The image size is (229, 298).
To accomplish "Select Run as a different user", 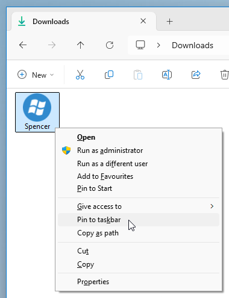I will 139,164.
